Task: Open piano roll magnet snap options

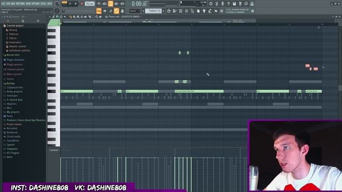Action: 57,17
